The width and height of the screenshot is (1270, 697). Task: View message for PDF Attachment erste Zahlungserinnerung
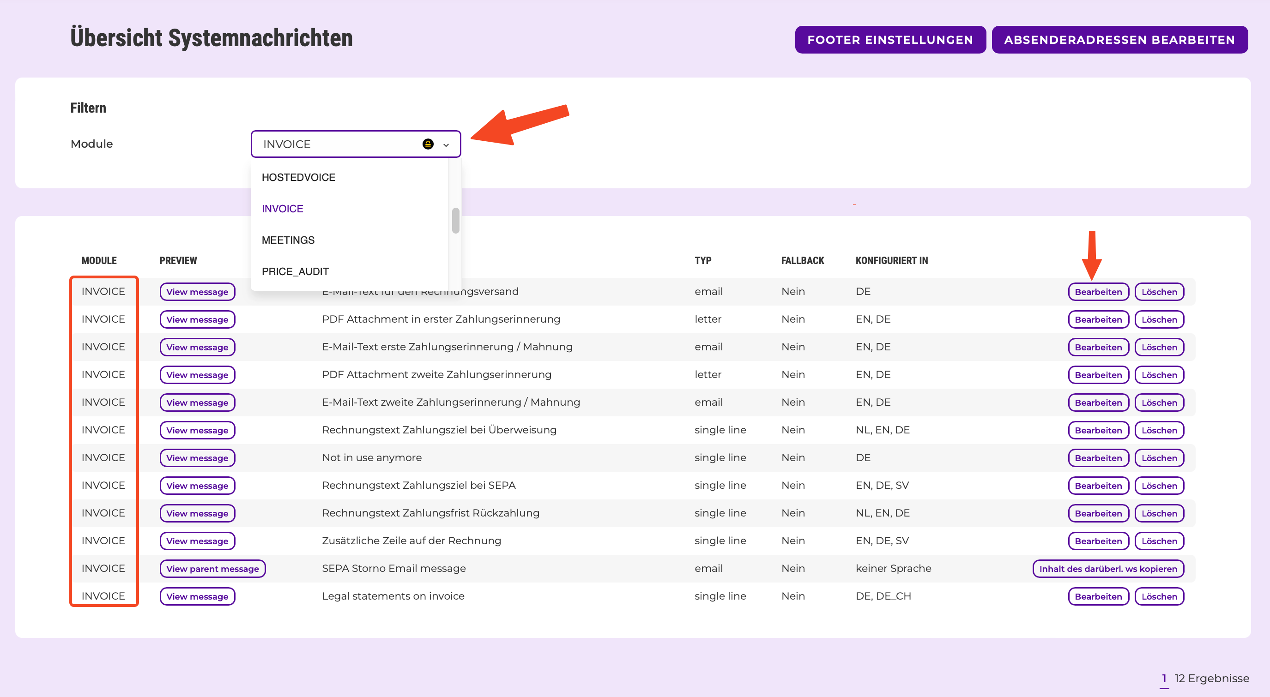pyautogui.click(x=197, y=319)
